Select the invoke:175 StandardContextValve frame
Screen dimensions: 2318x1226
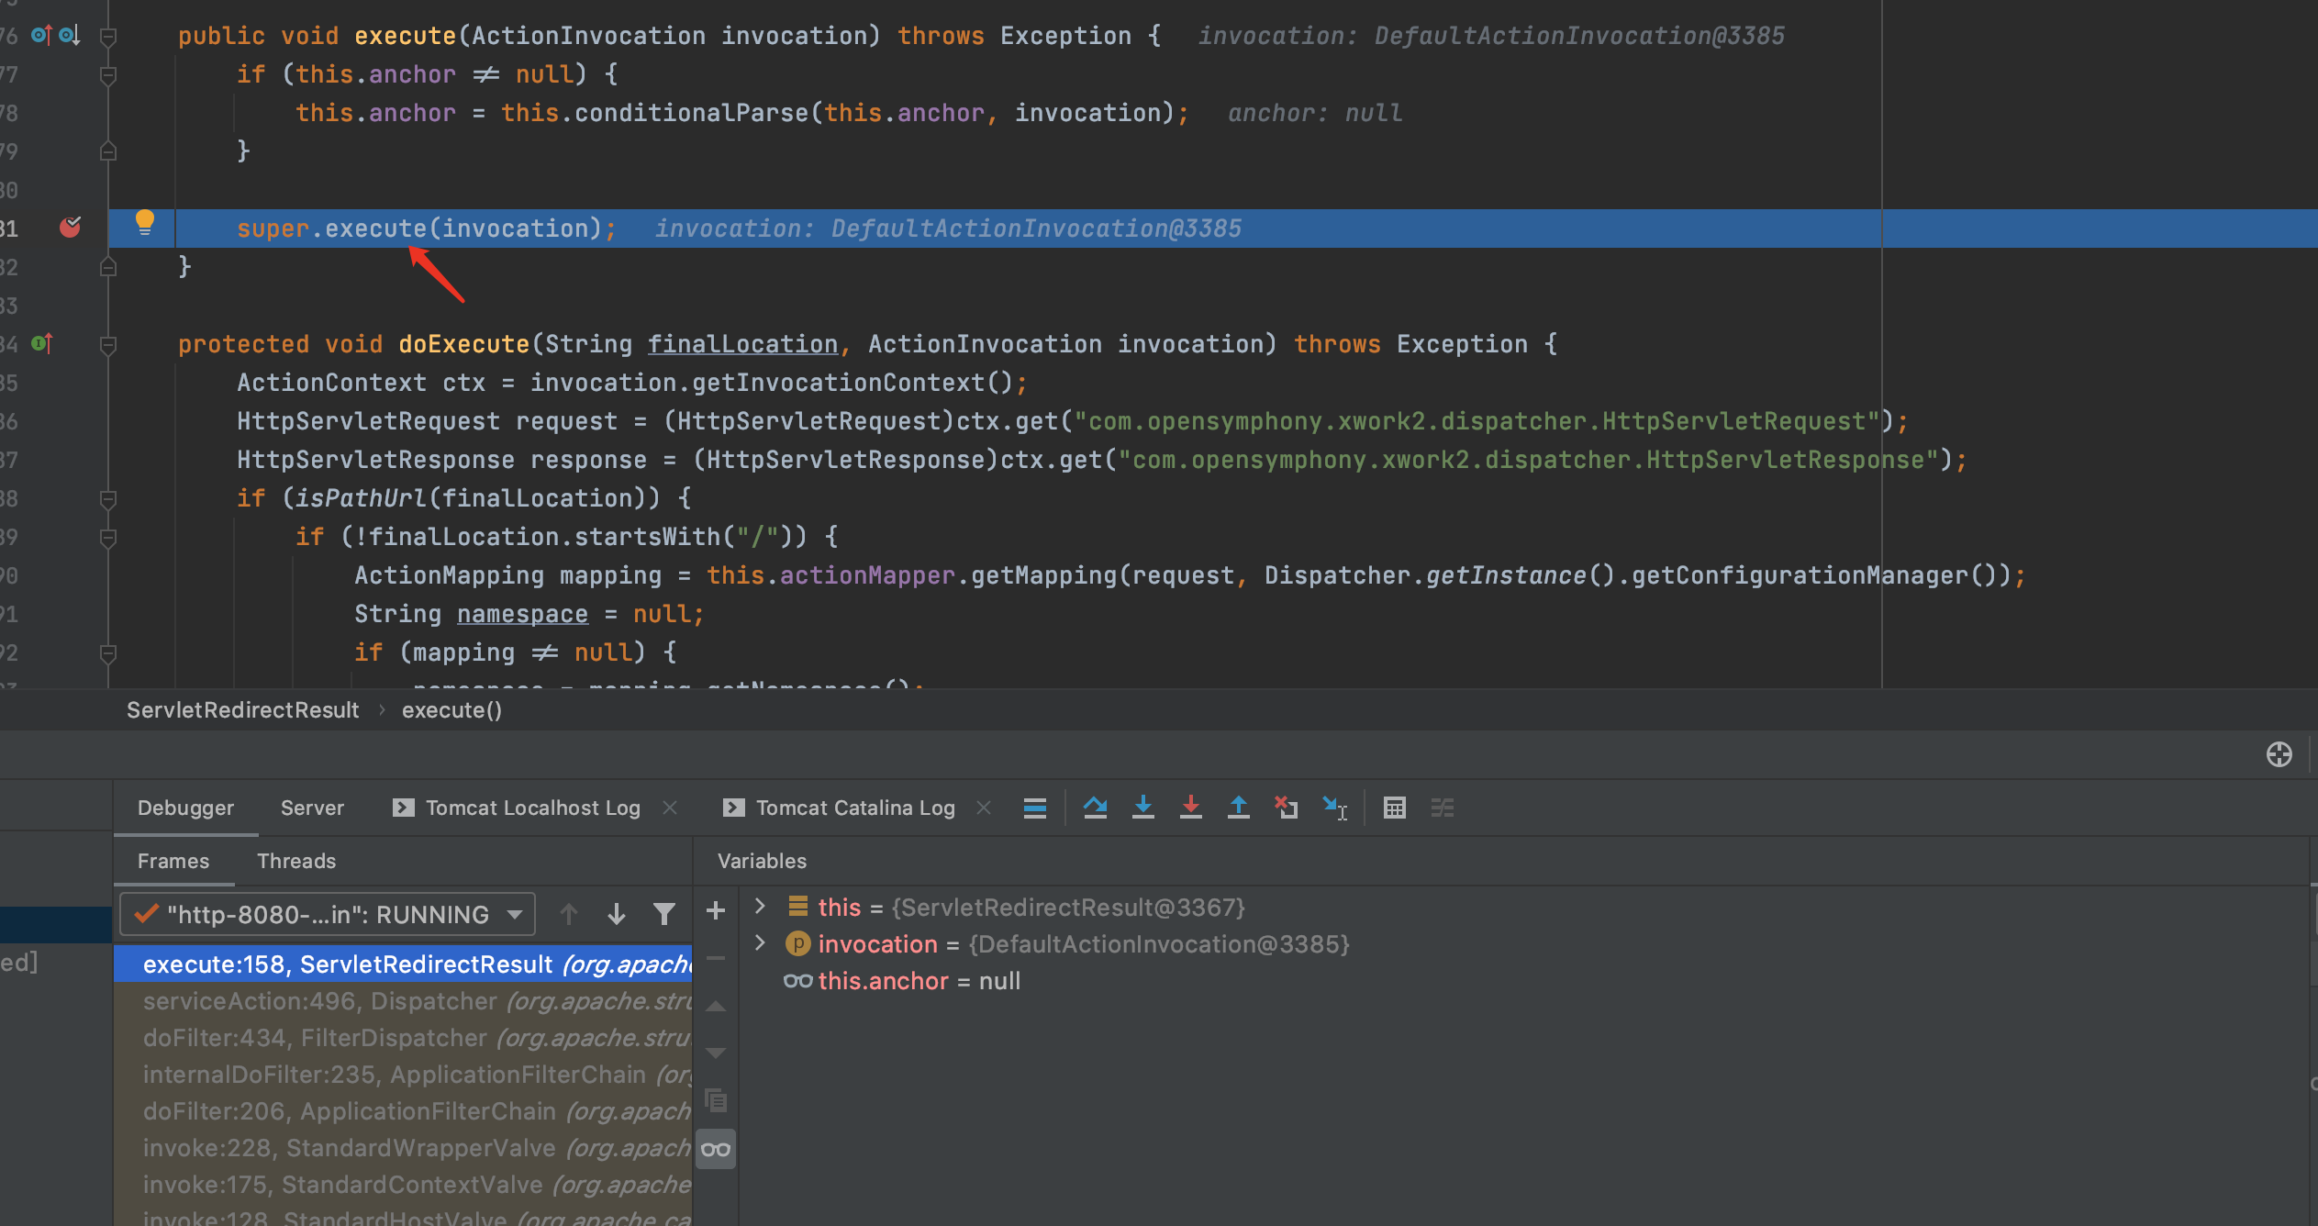[x=403, y=1184]
